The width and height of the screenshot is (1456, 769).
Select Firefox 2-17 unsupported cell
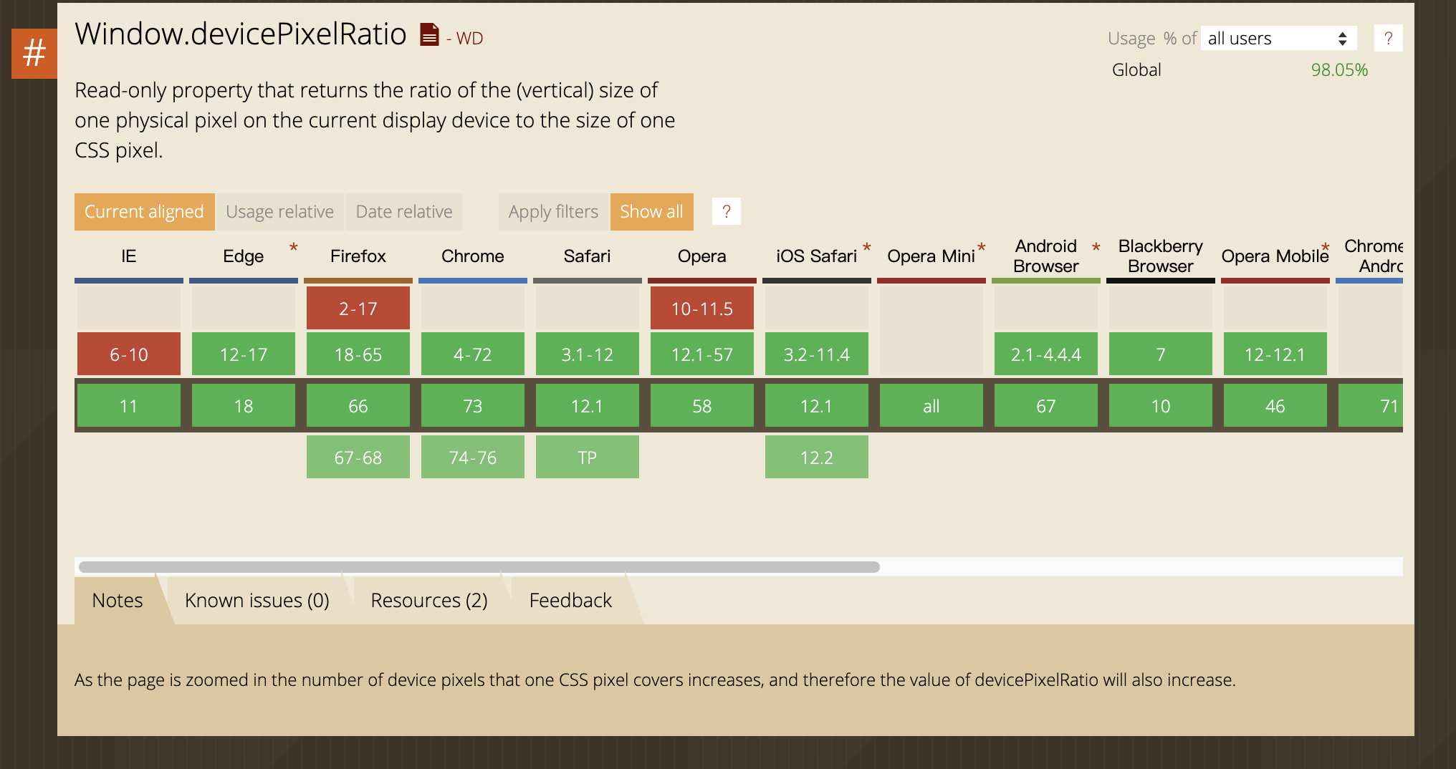pos(358,308)
